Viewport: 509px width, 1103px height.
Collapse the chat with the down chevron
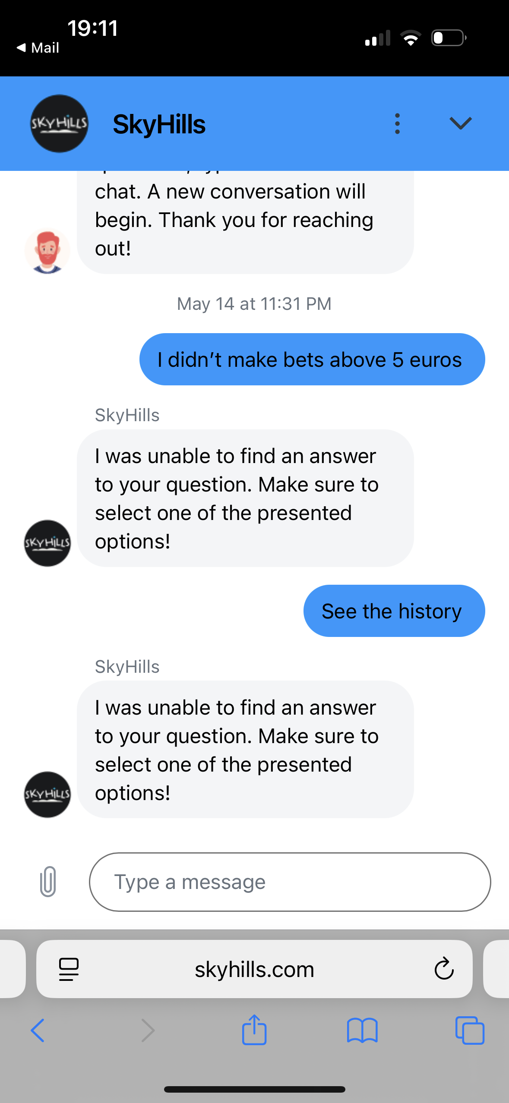(460, 124)
